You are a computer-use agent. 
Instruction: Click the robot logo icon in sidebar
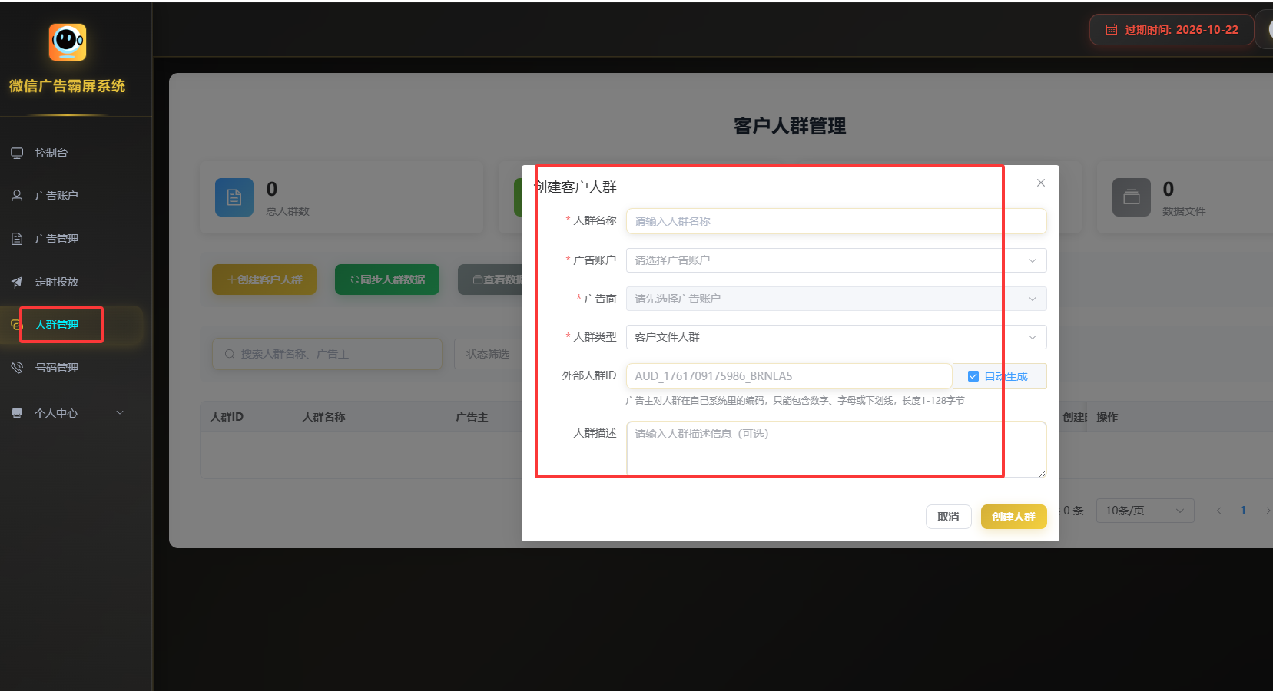click(68, 42)
